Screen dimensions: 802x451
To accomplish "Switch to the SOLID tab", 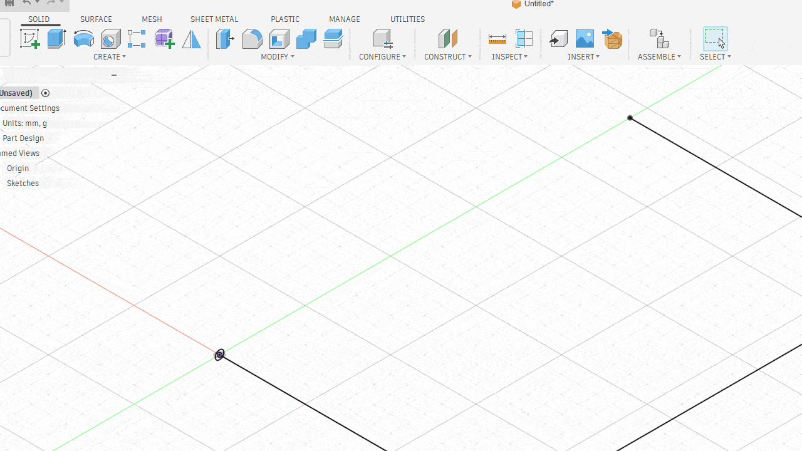I will click(x=39, y=19).
